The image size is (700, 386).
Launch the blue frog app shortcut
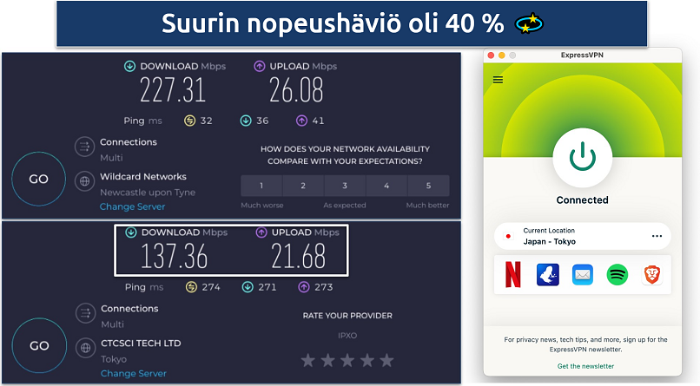pos(548,275)
